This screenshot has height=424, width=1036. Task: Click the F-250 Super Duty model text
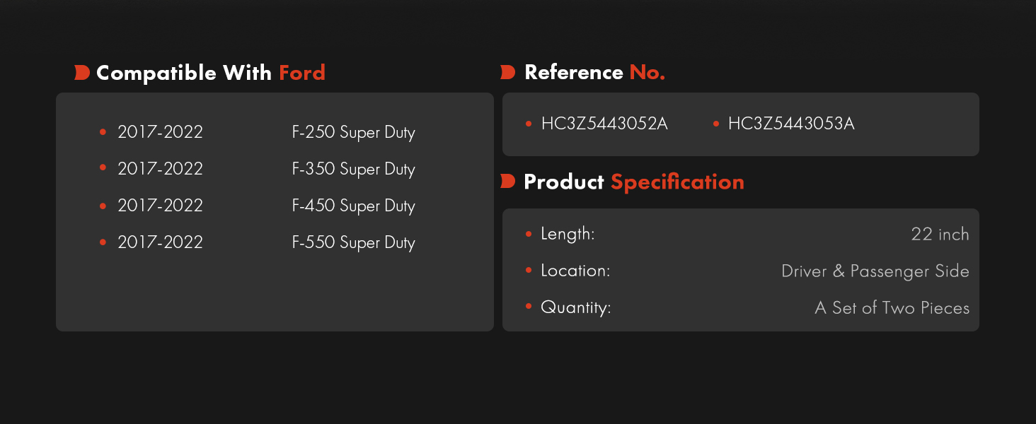[353, 133]
